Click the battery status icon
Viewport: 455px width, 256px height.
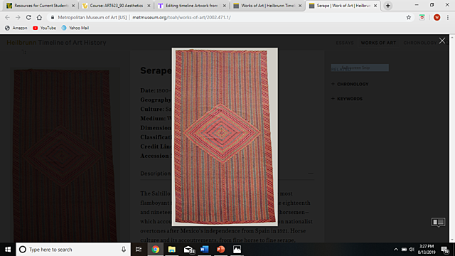[x=404, y=250]
